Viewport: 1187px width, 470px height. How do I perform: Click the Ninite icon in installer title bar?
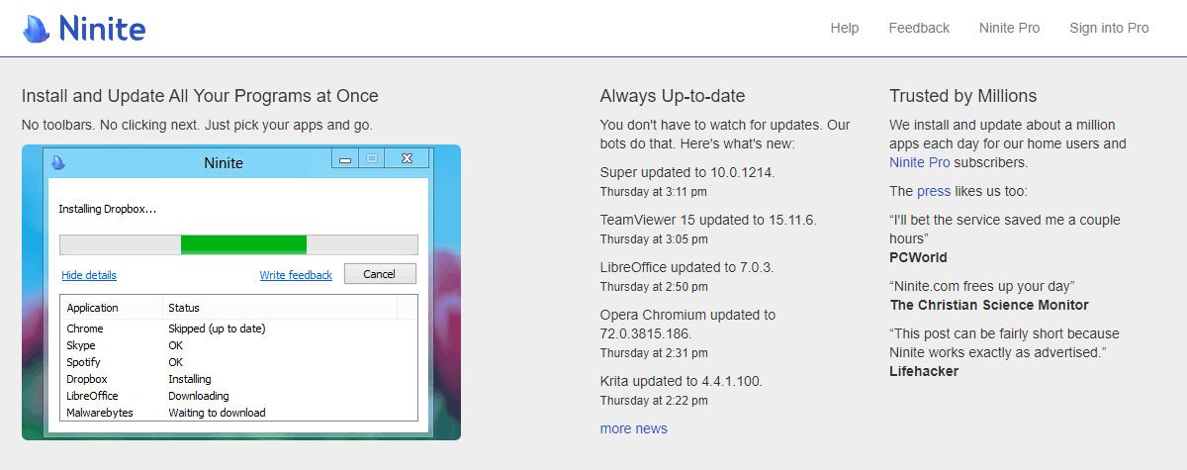[x=58, y=162]
